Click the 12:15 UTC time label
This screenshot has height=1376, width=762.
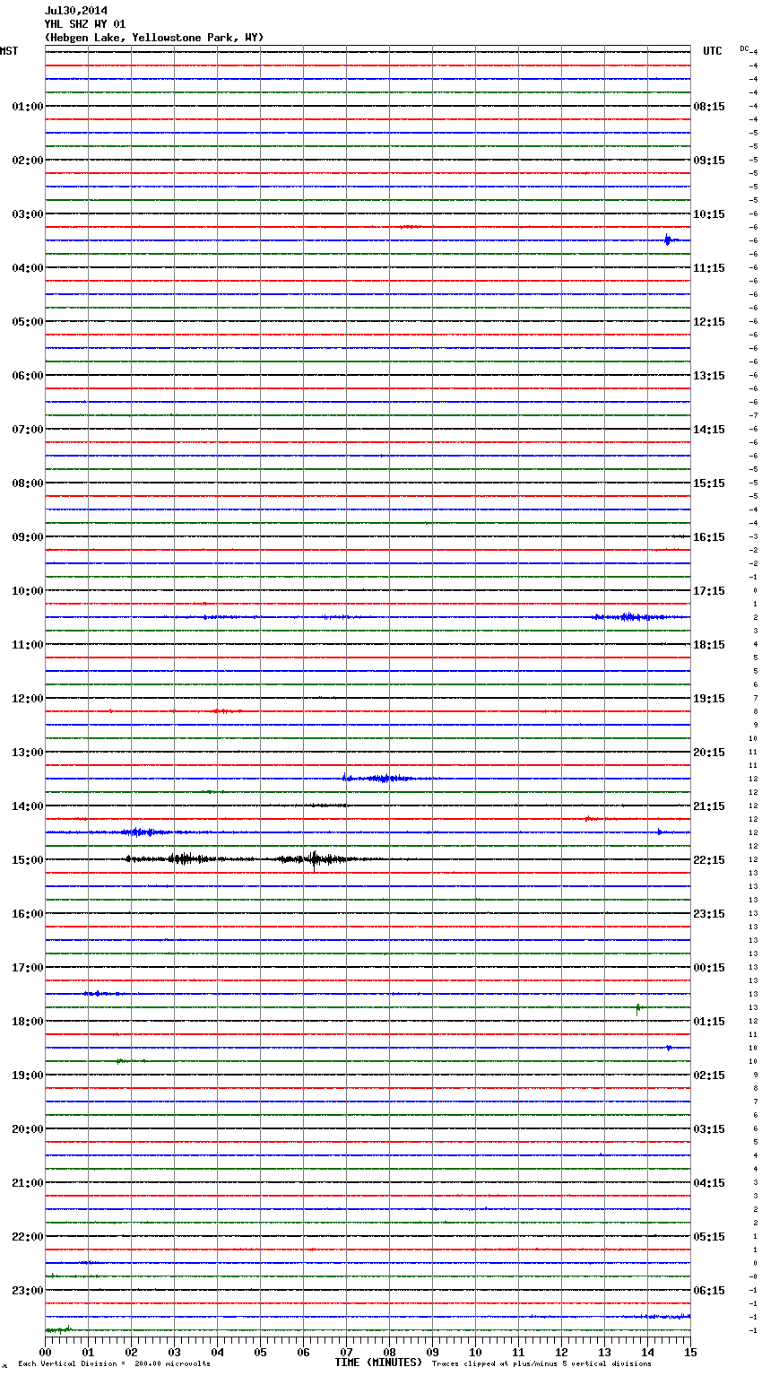point(709,322)
